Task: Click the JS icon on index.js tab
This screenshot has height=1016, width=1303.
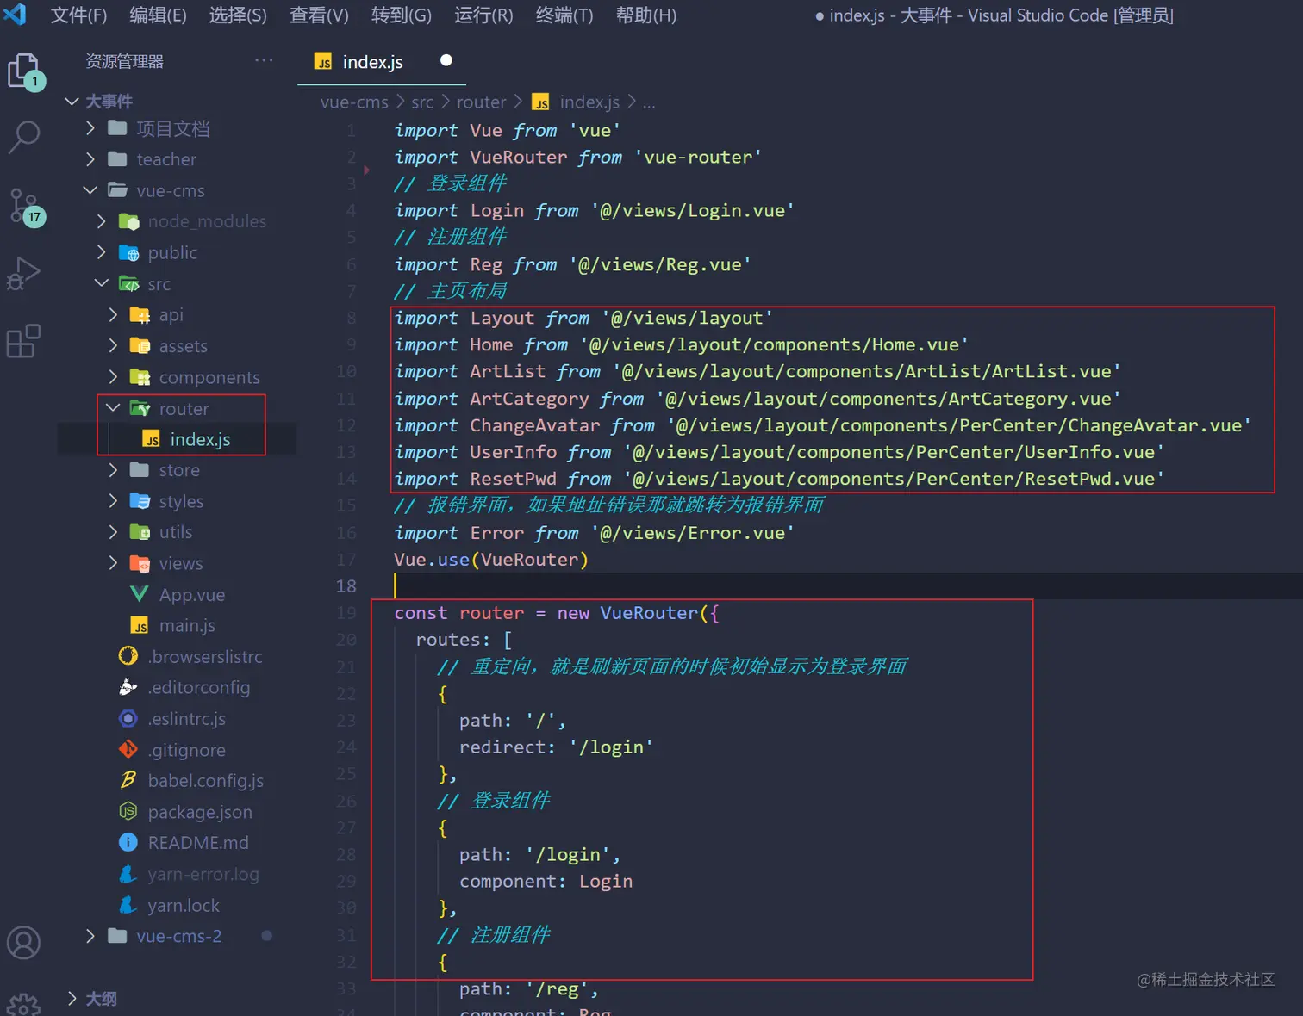Action: coord(323,62)
